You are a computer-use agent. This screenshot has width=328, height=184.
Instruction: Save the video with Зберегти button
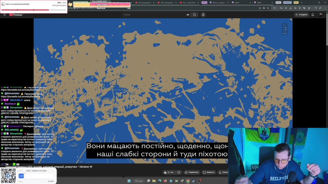(x=209, y=172)
